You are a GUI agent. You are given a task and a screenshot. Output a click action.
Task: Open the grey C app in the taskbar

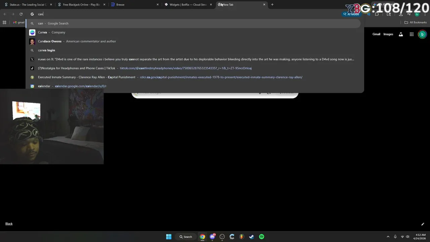232,237
